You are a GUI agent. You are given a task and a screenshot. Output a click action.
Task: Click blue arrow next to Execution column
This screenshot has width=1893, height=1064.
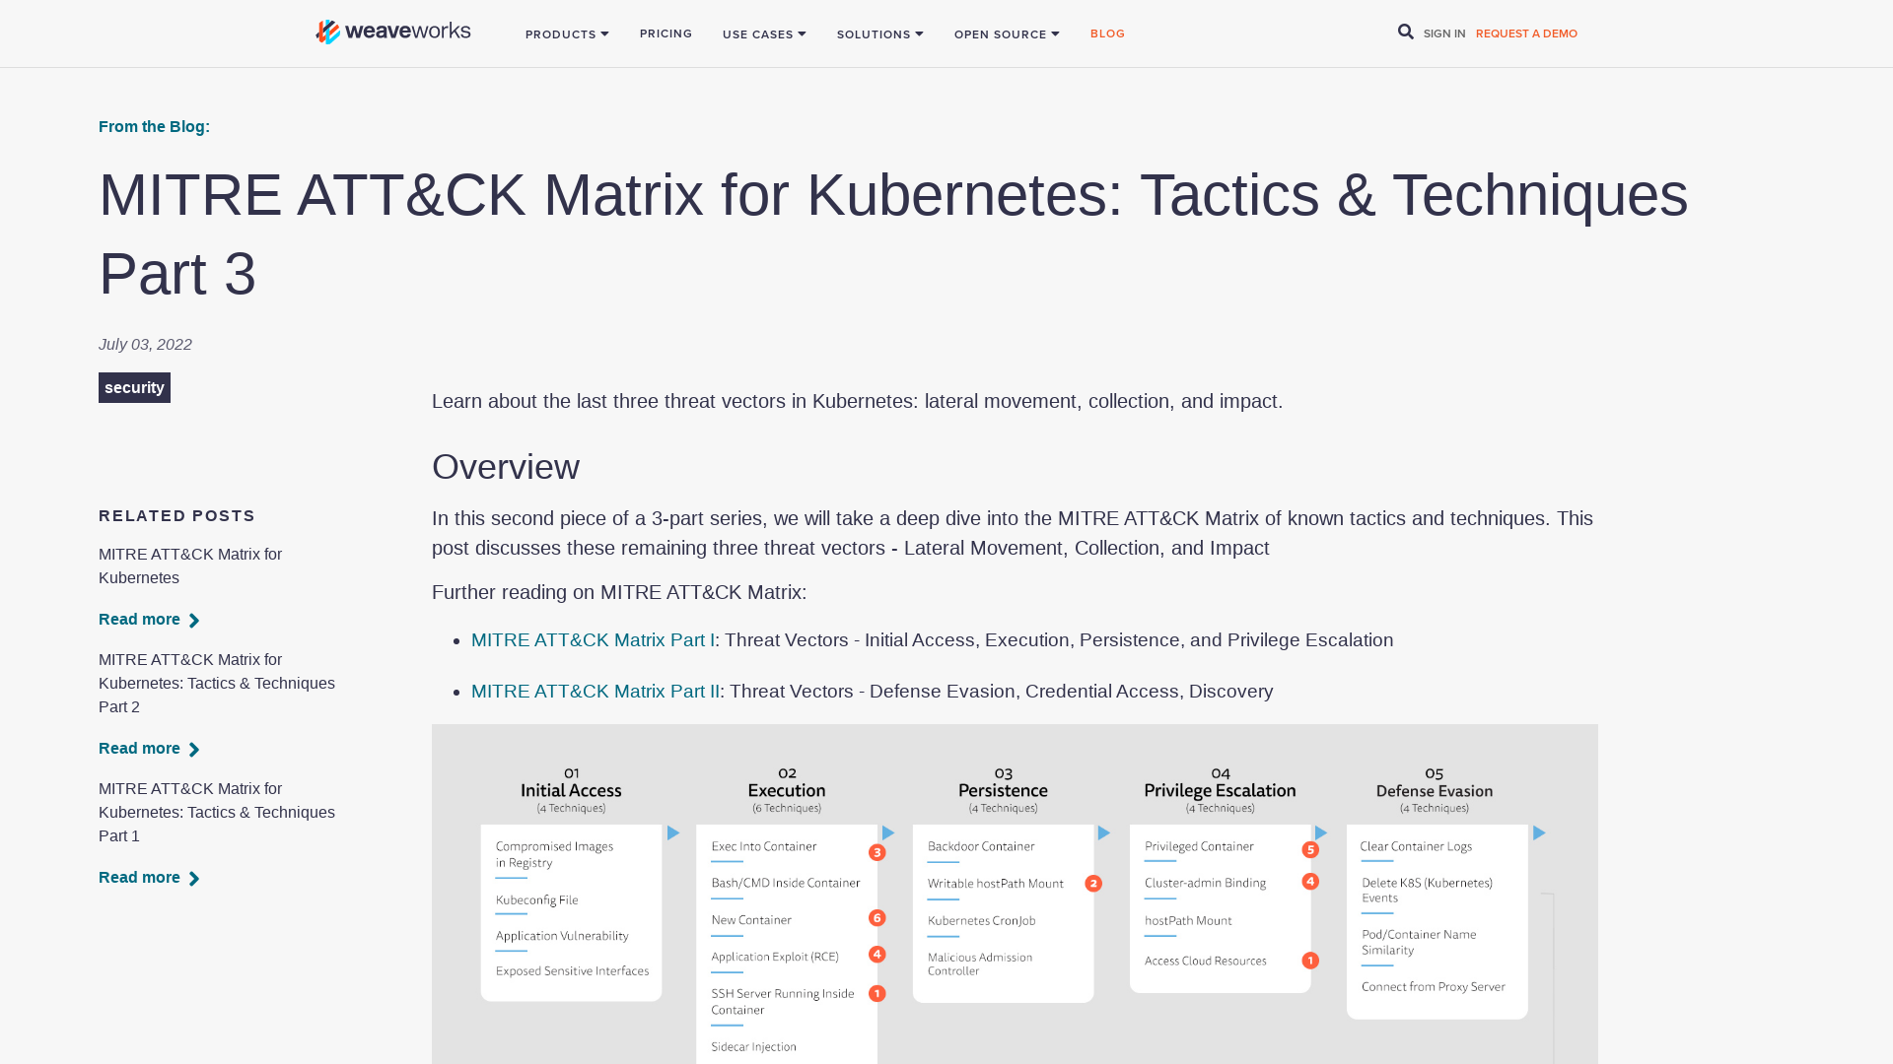[888, 832]
